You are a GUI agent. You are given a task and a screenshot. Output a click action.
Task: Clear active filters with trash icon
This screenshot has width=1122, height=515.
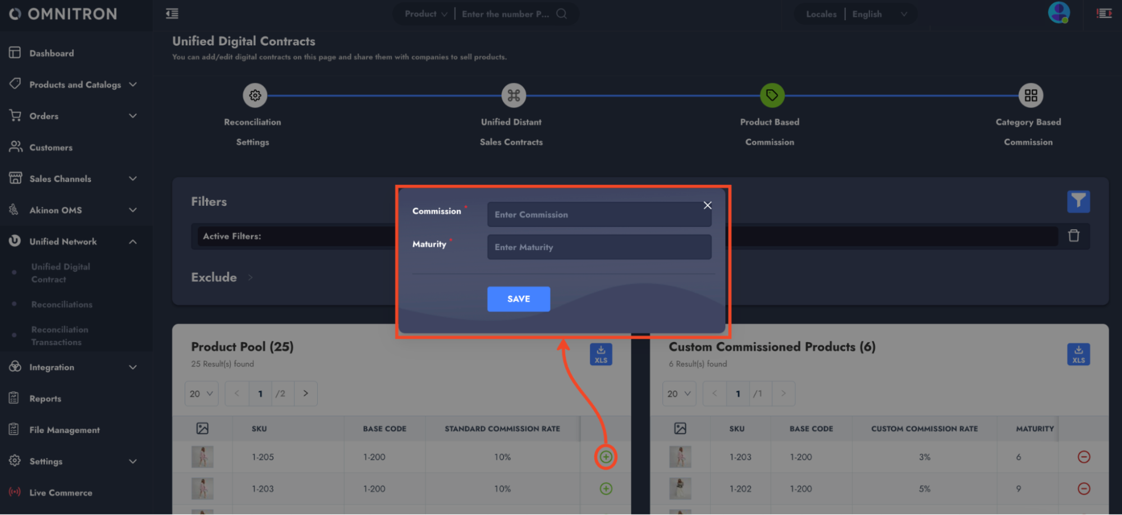(1073, 236)
